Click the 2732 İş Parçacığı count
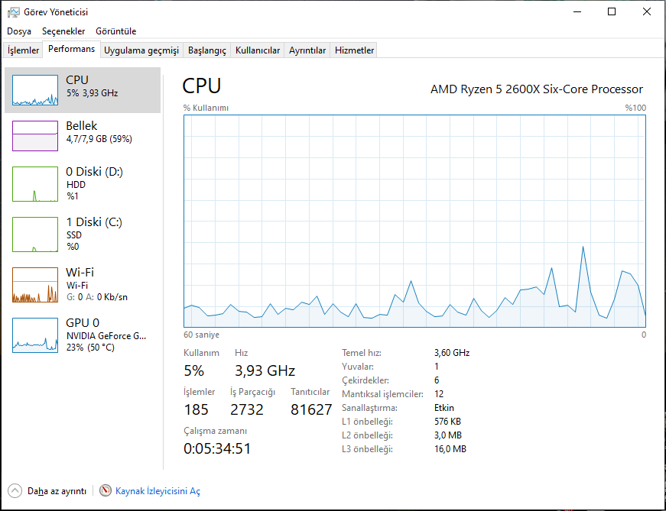The height and width of the screenshot is (511, 666). 247,409
